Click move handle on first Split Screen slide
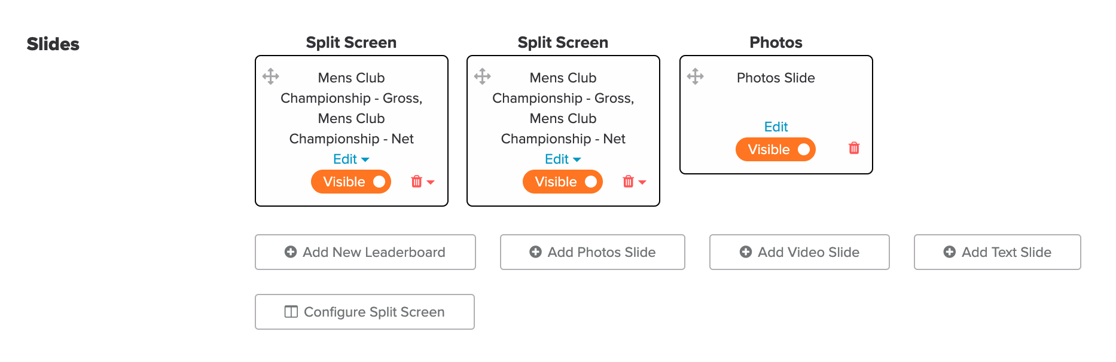 click(x=271, y=76)
